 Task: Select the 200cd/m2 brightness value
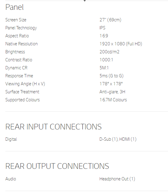[109, 52]
